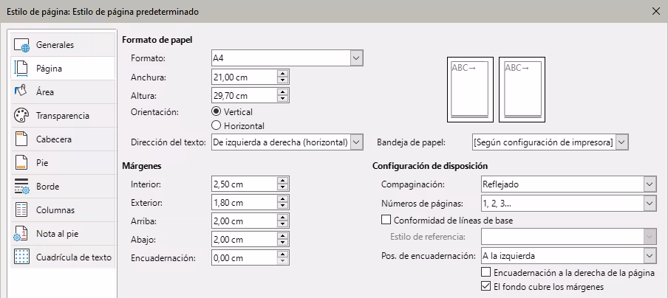The width and height of the screenshot is (668, 298).
Task: Enable Conformidad de líneas de base
Action: [x=386, y=221]
